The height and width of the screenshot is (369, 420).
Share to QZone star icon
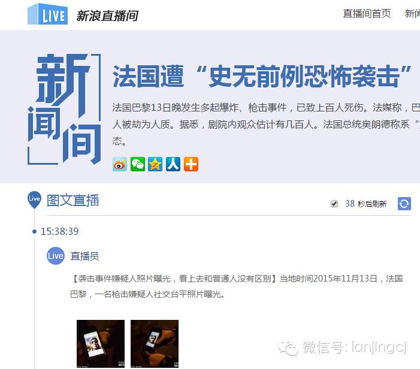155,164
